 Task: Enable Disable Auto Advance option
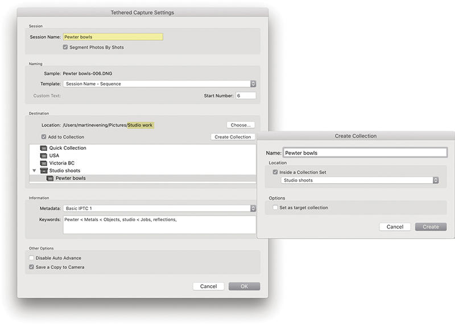coord(32,258)
